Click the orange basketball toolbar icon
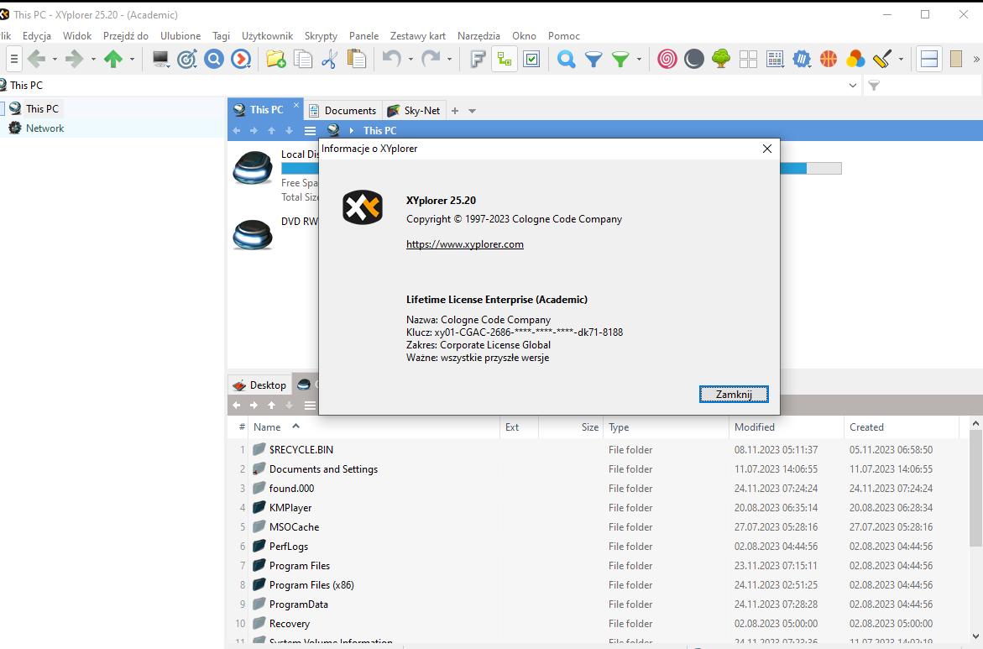 click(829, 60)
